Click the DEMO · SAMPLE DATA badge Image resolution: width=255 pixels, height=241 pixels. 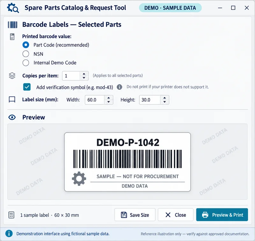170,8
